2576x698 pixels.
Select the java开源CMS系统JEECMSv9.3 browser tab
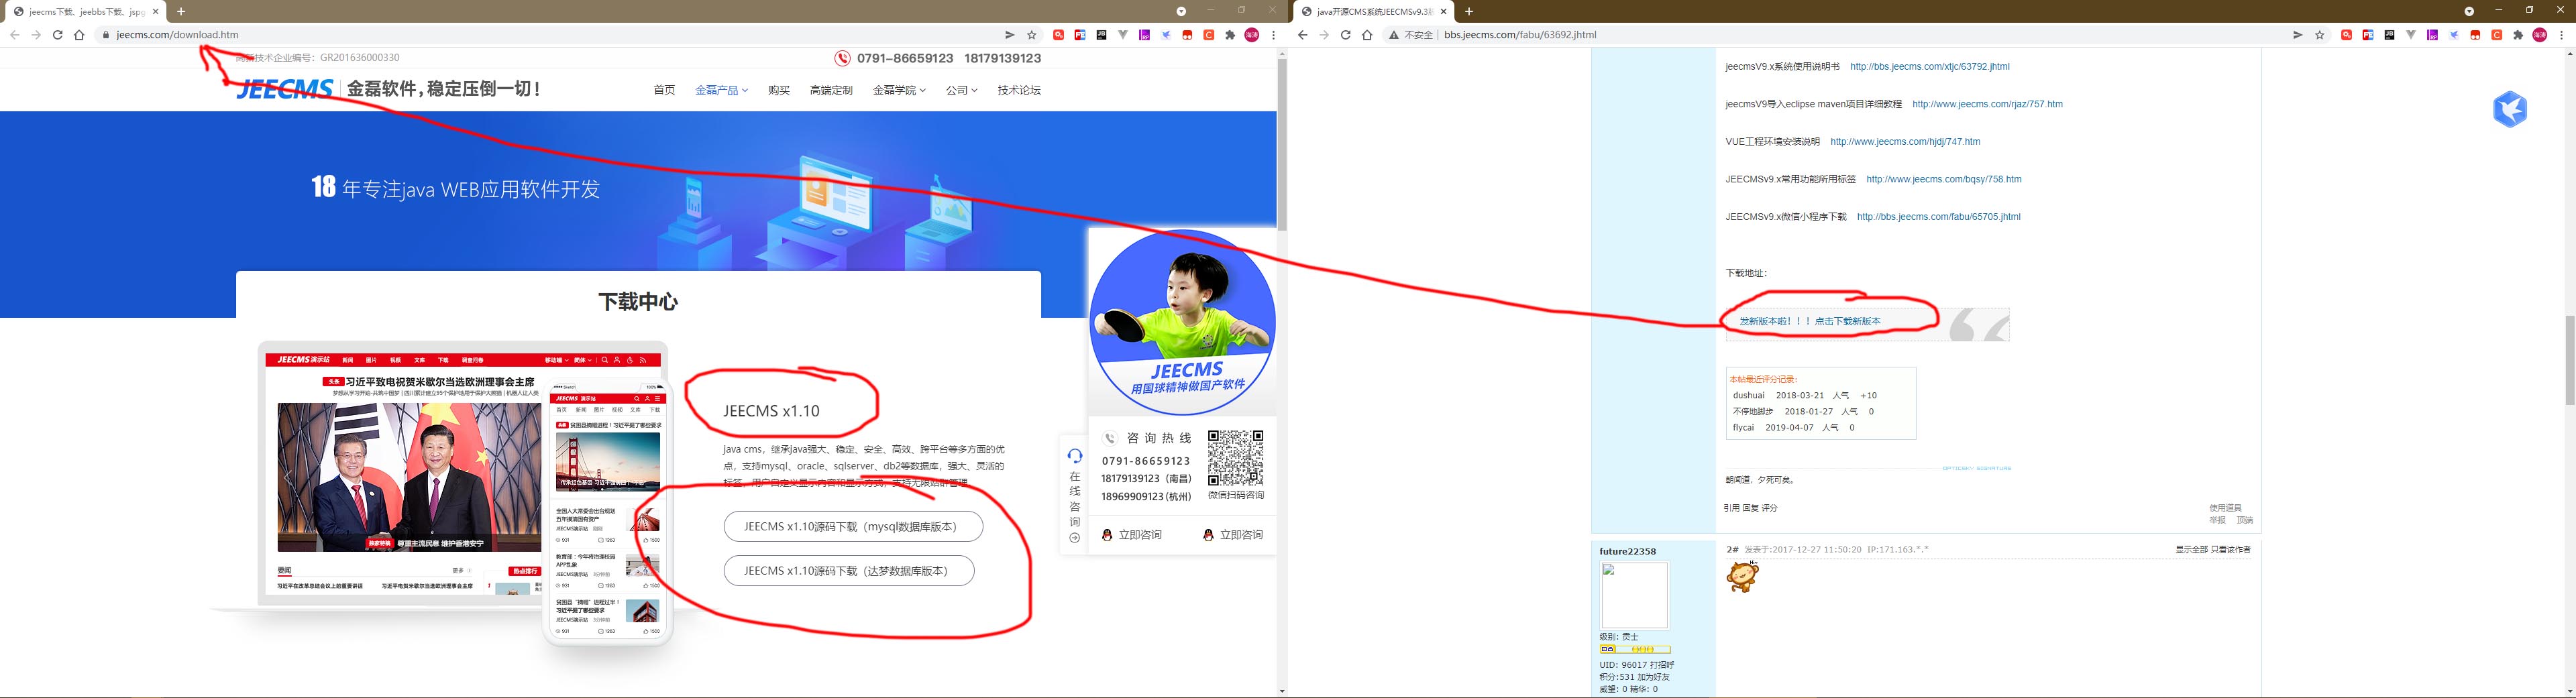click(1374, 12)
